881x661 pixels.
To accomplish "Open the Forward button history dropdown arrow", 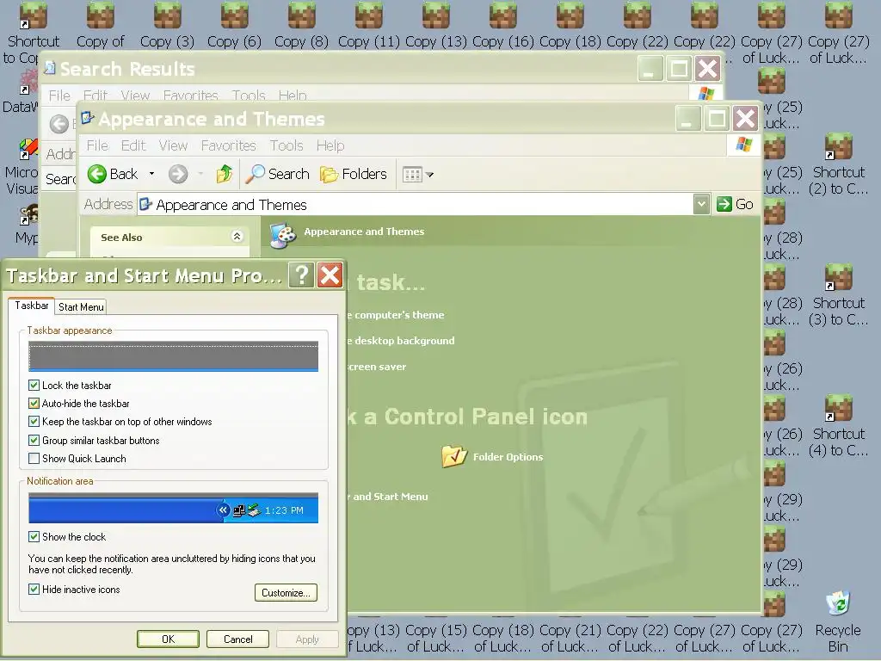I will (200, 174).
